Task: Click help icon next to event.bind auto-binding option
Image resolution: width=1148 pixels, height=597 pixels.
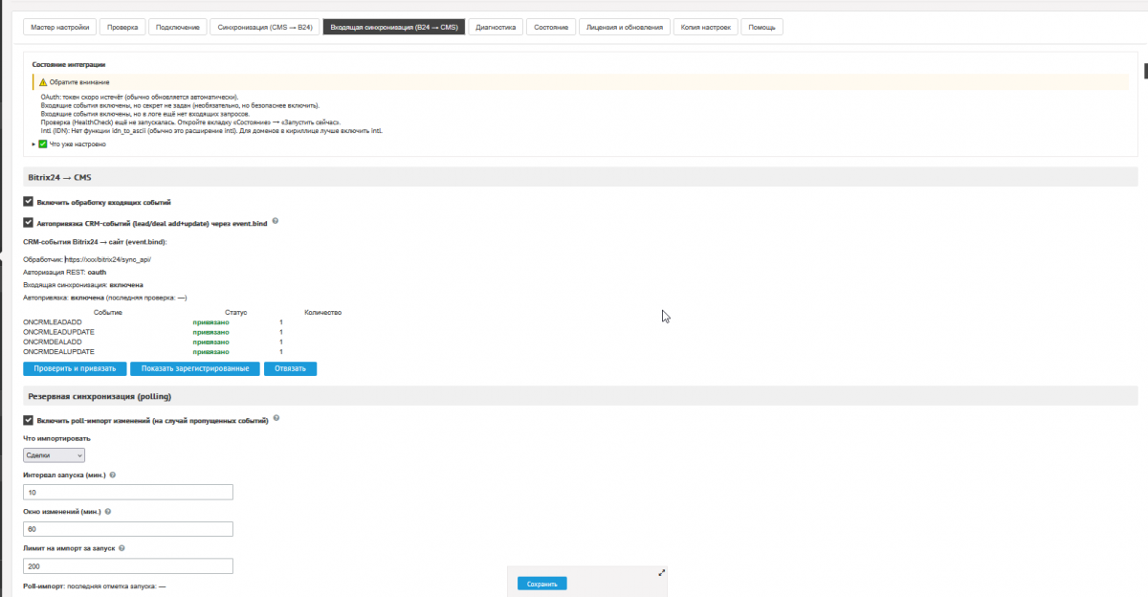Action: click(276, 221)
